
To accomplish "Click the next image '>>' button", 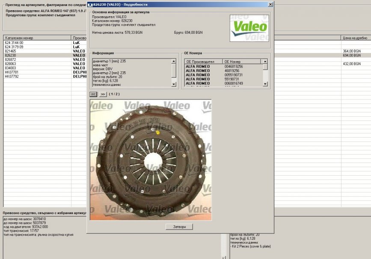I will 103,94.
